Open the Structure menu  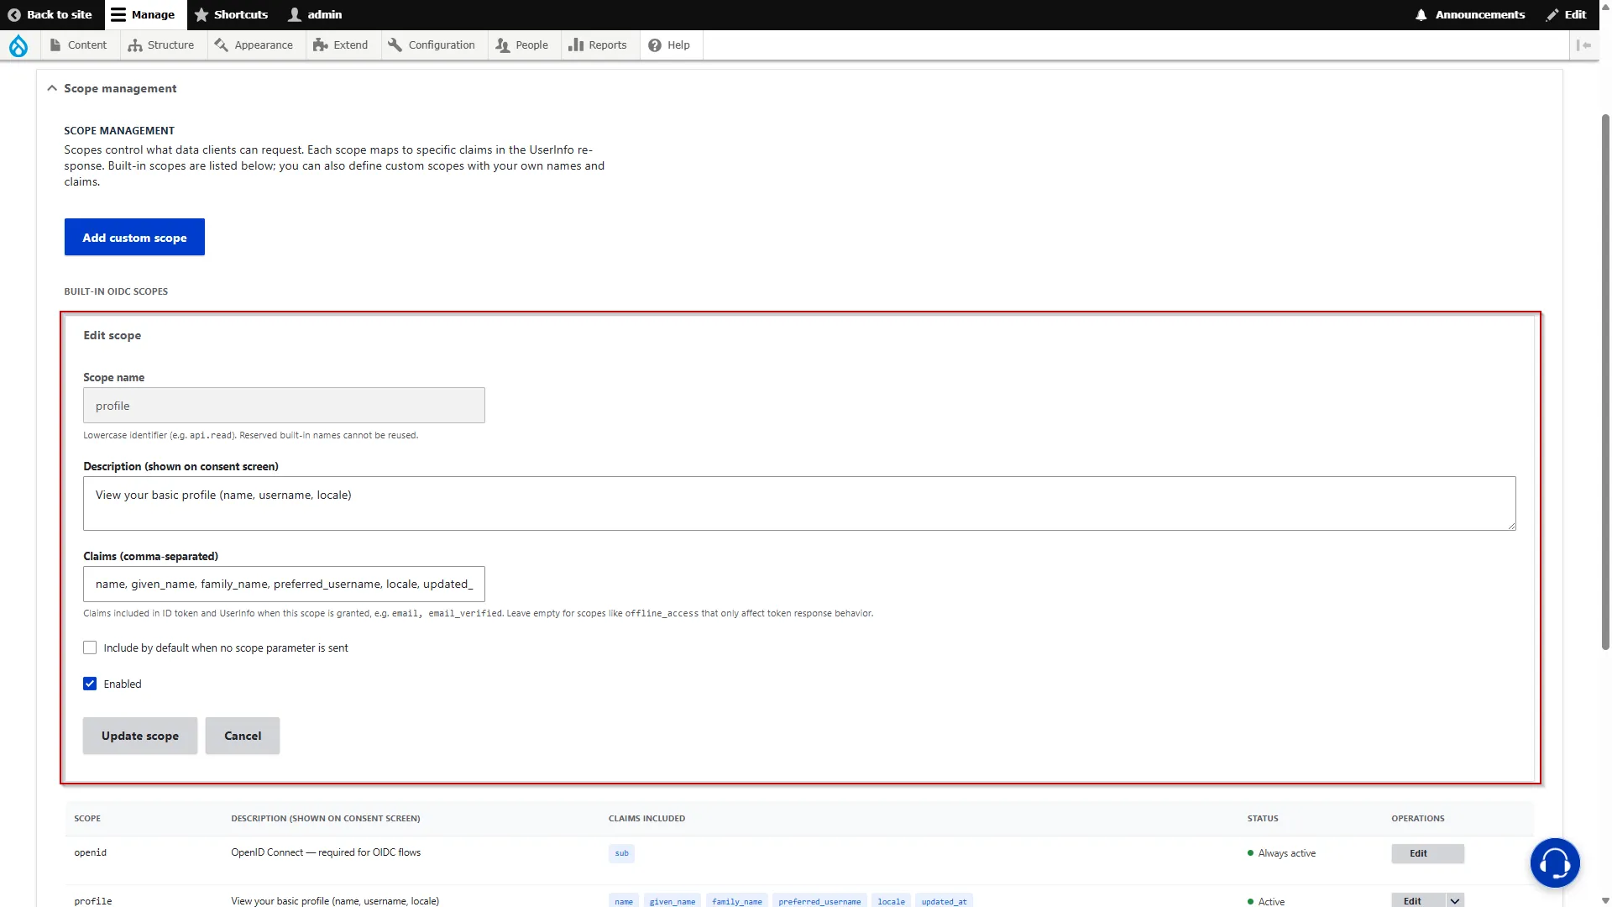161,45
